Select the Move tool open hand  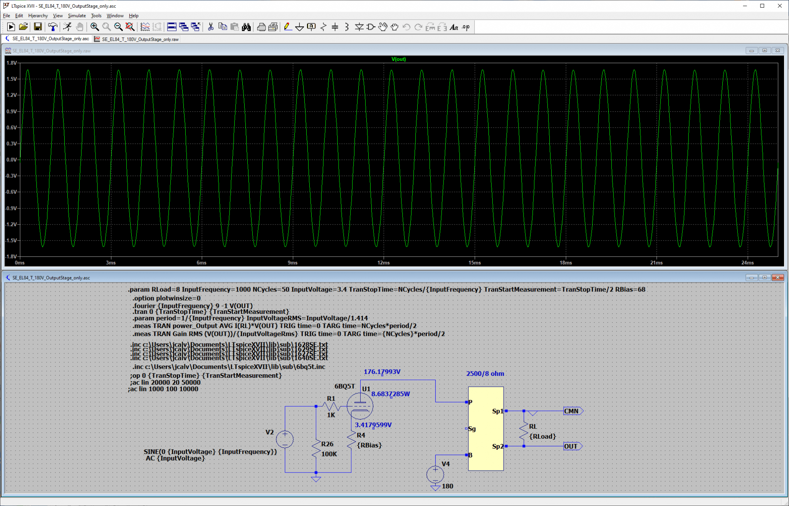pyautogui.click(x=383, y=27)
